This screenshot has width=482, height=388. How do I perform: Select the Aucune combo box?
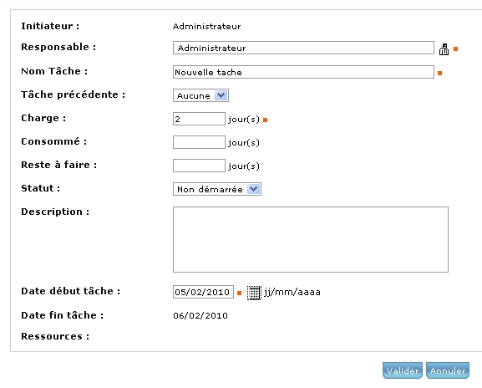point(200,95)
